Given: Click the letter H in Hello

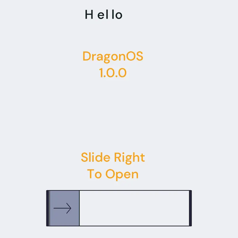Looking at the screenshot, I should [89, 14].
